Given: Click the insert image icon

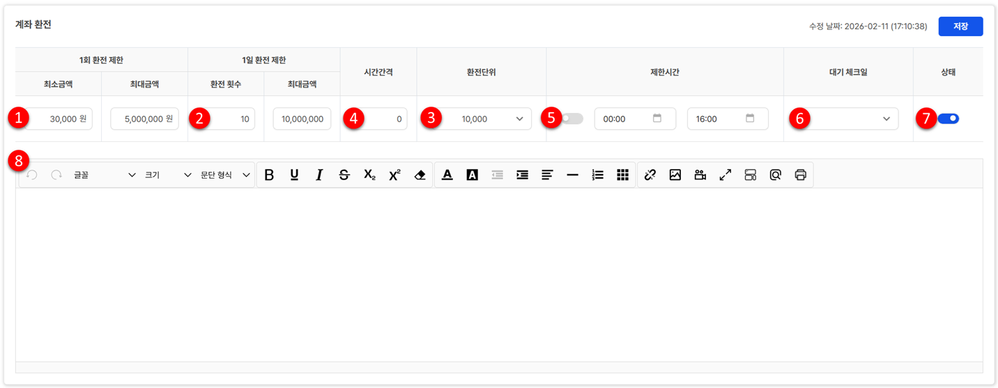Looking at the screenshot, I should [x=675, y=175].
